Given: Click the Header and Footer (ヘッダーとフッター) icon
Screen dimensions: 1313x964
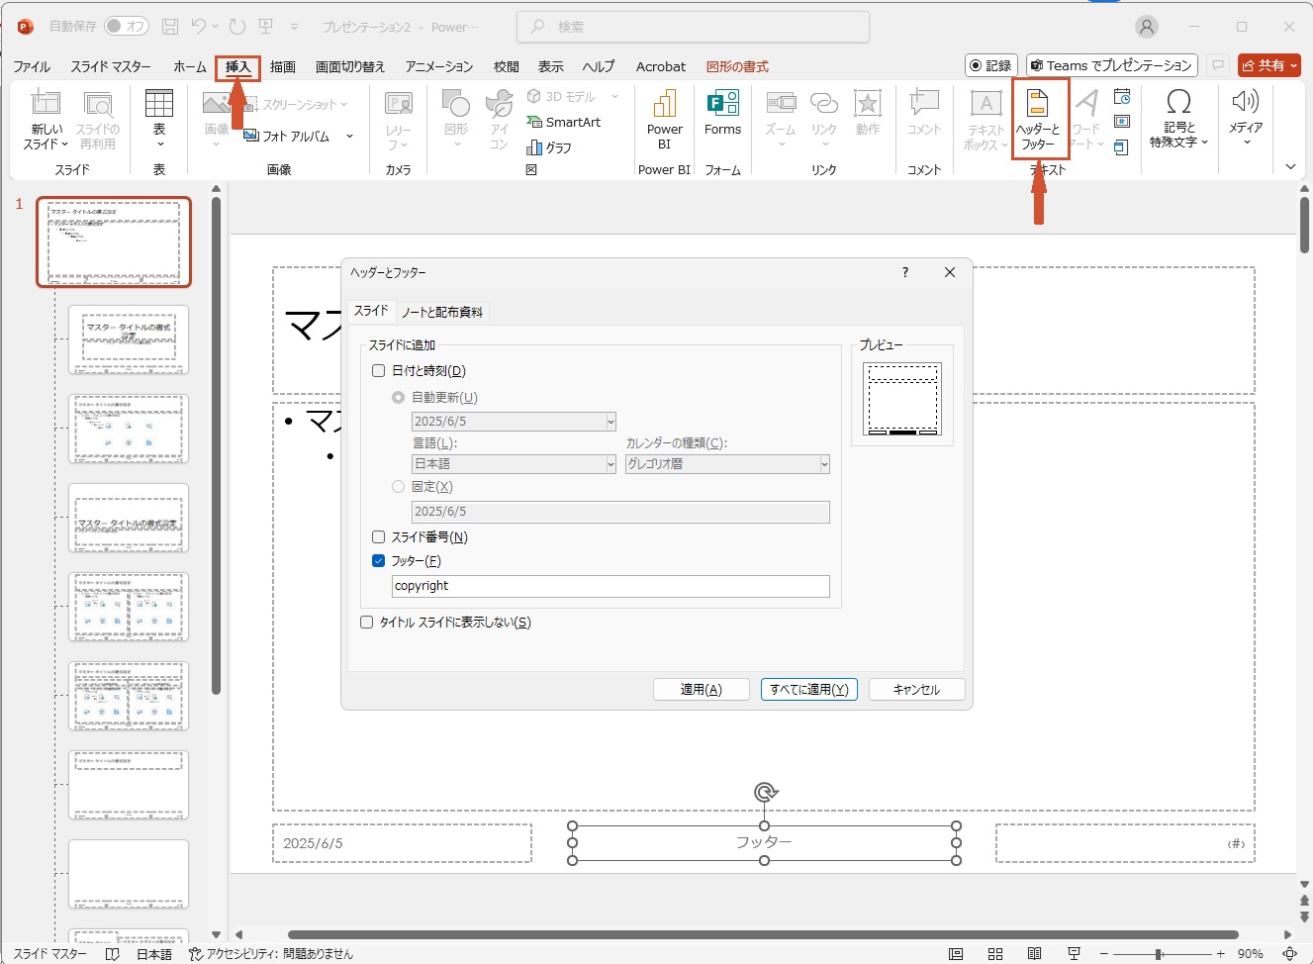Looking at the screenshot, I should pos(1038,103).
